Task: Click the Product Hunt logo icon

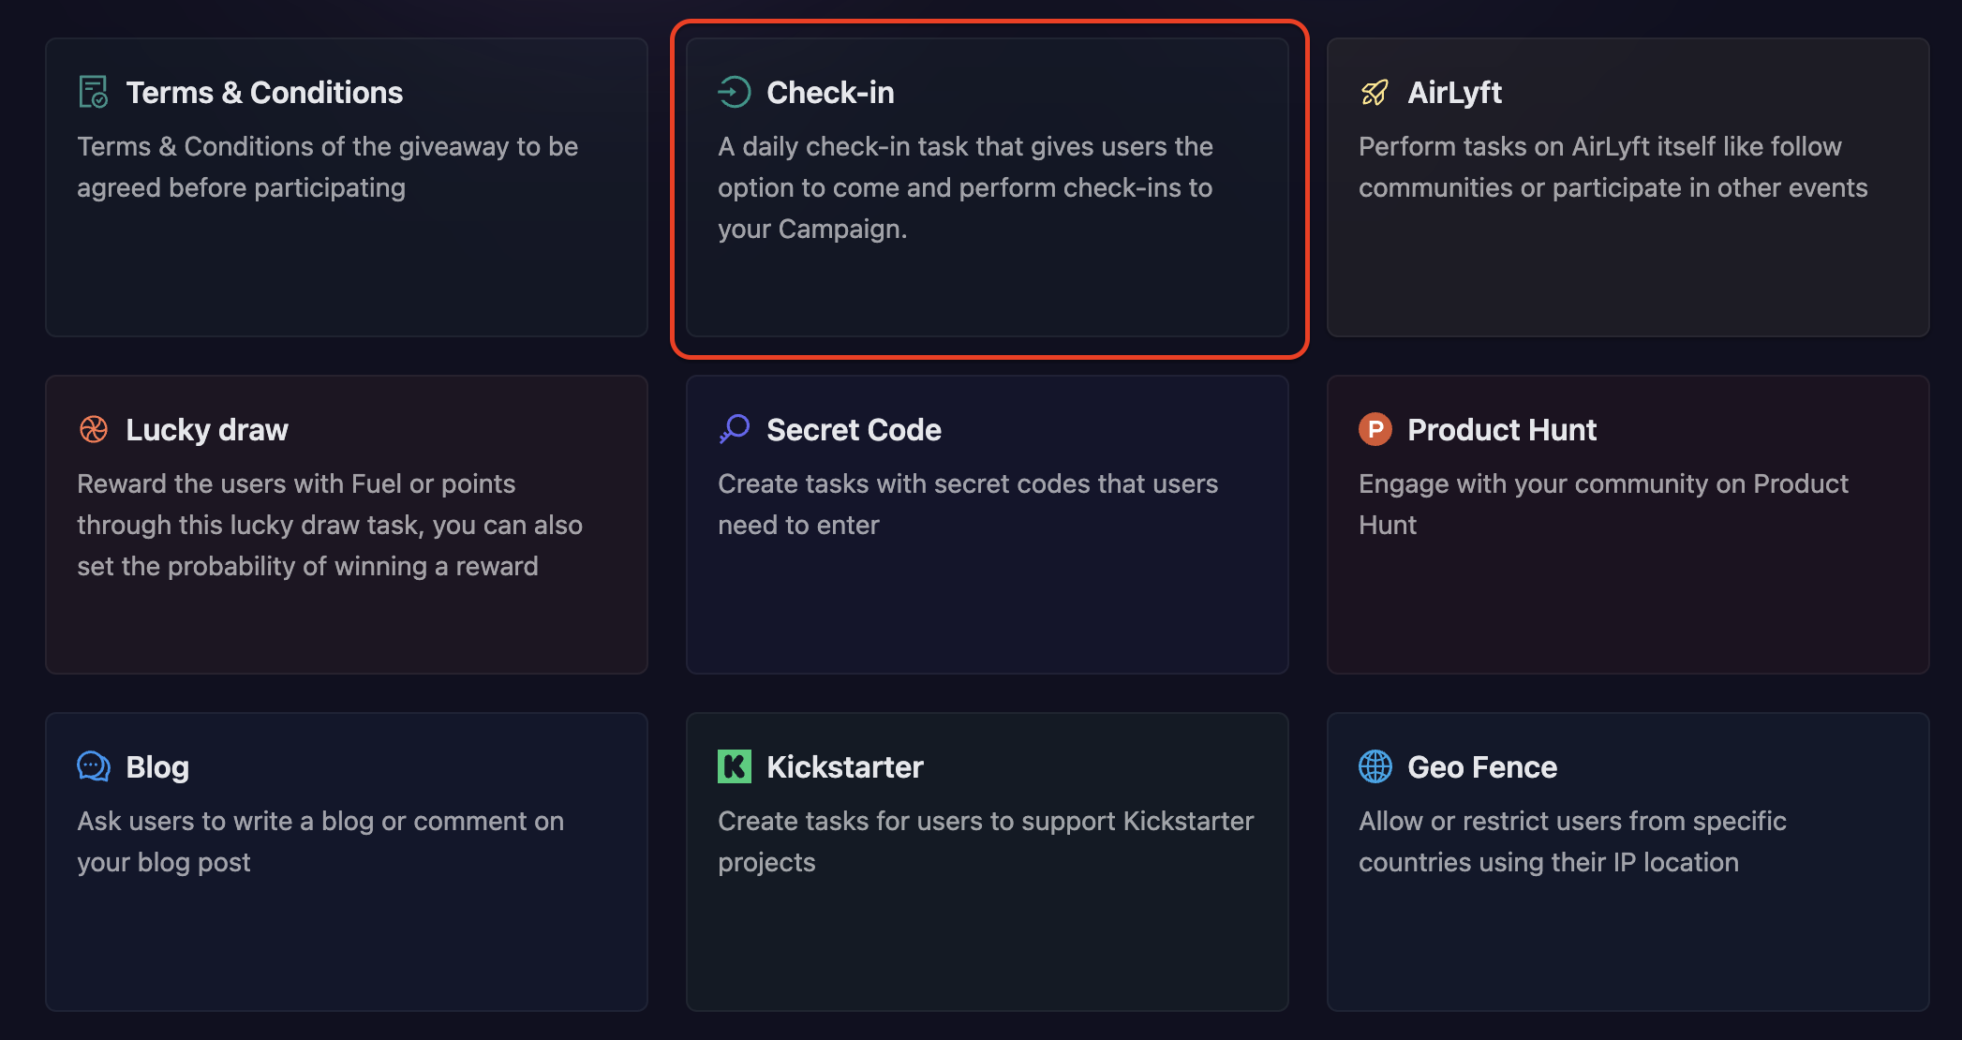Action: 1374,429
